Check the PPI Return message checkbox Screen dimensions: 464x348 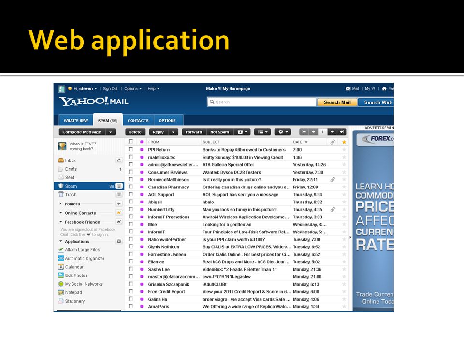[130, 149]
